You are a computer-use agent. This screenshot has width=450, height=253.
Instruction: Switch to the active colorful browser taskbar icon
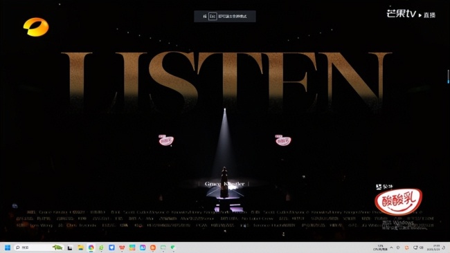91,247
